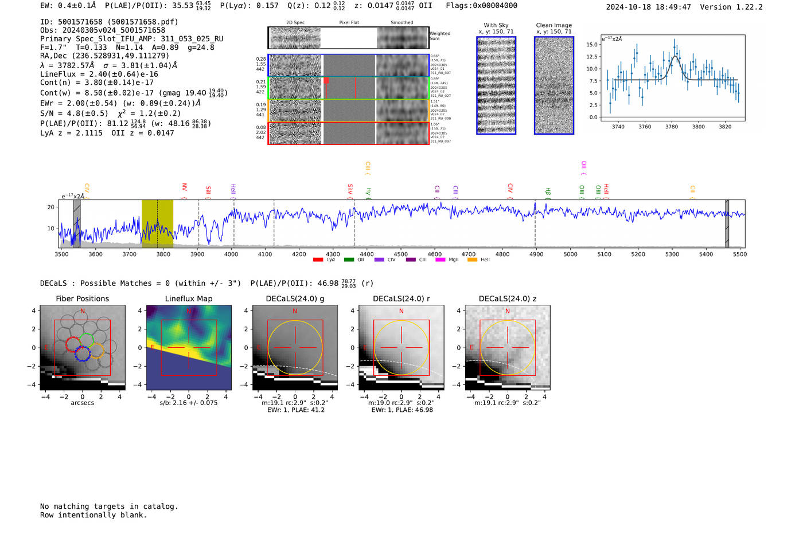The width and height of the screenshot is (803, 546).
Task: Open the DECaLS(24.0) g image
Action: [x=295, y=348]
